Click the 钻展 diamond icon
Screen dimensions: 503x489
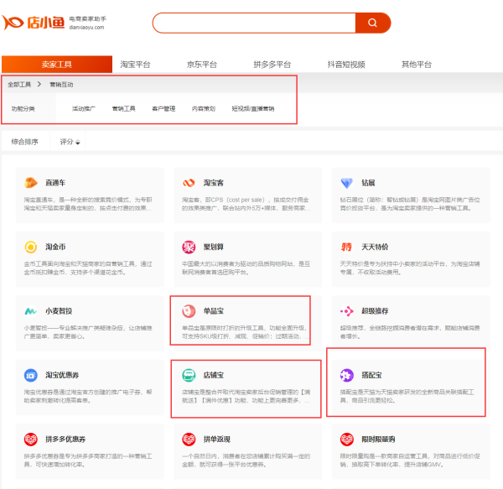tap(347, 183)
